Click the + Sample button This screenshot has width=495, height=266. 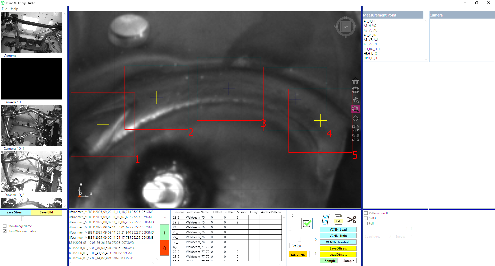tap(329, 261)
